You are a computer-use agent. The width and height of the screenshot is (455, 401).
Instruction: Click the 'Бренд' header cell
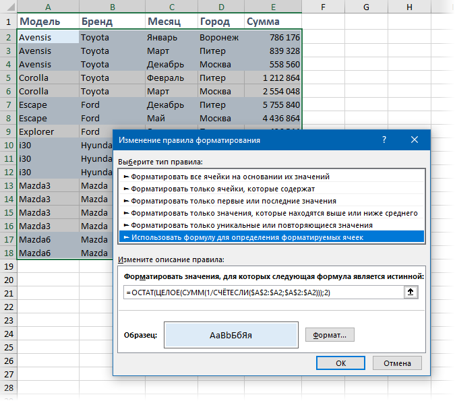(113, 22)
